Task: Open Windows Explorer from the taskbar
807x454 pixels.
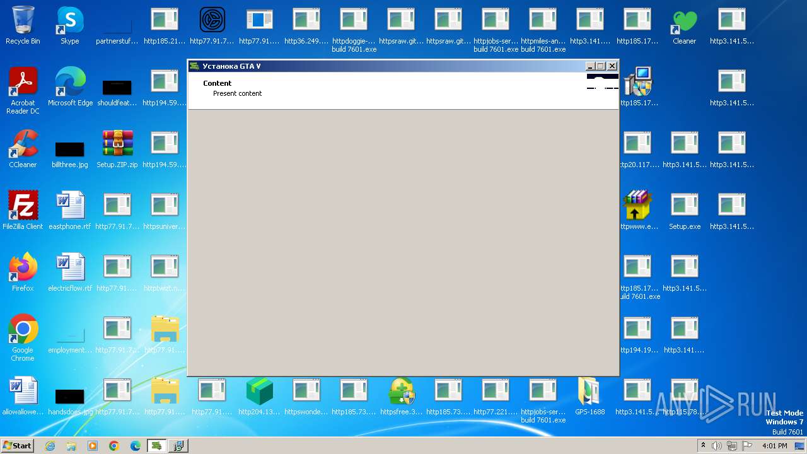Action: coord(71,446)
